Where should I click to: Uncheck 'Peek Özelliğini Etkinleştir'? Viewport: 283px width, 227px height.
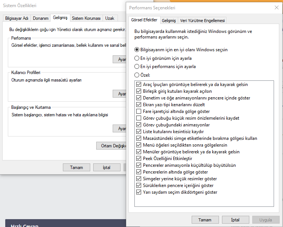[139, 159]
